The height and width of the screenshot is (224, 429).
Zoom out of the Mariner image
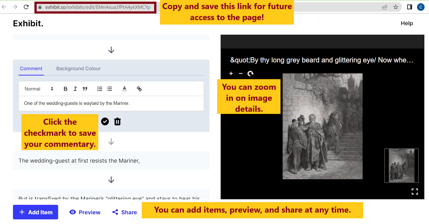241,74
